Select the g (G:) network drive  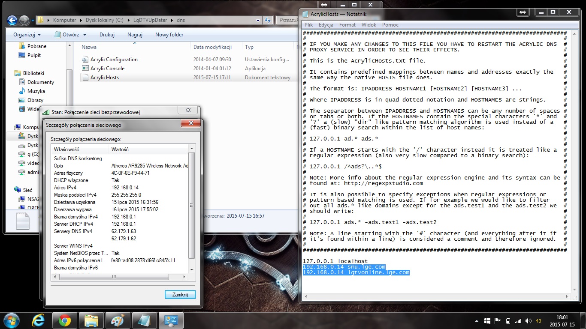29,154
